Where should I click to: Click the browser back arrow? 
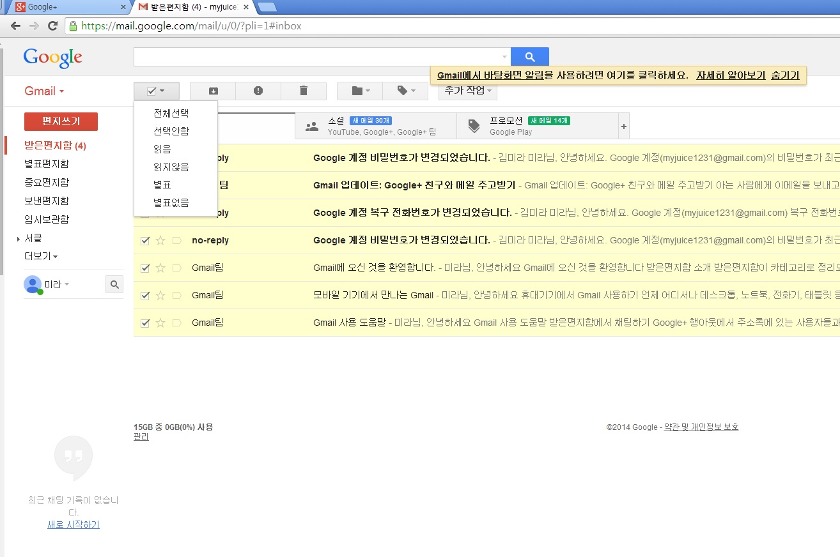click(x=15, y=26)
